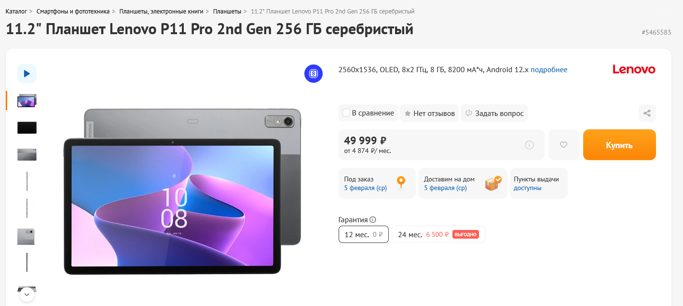Click the blue processor badge icon

314,74
